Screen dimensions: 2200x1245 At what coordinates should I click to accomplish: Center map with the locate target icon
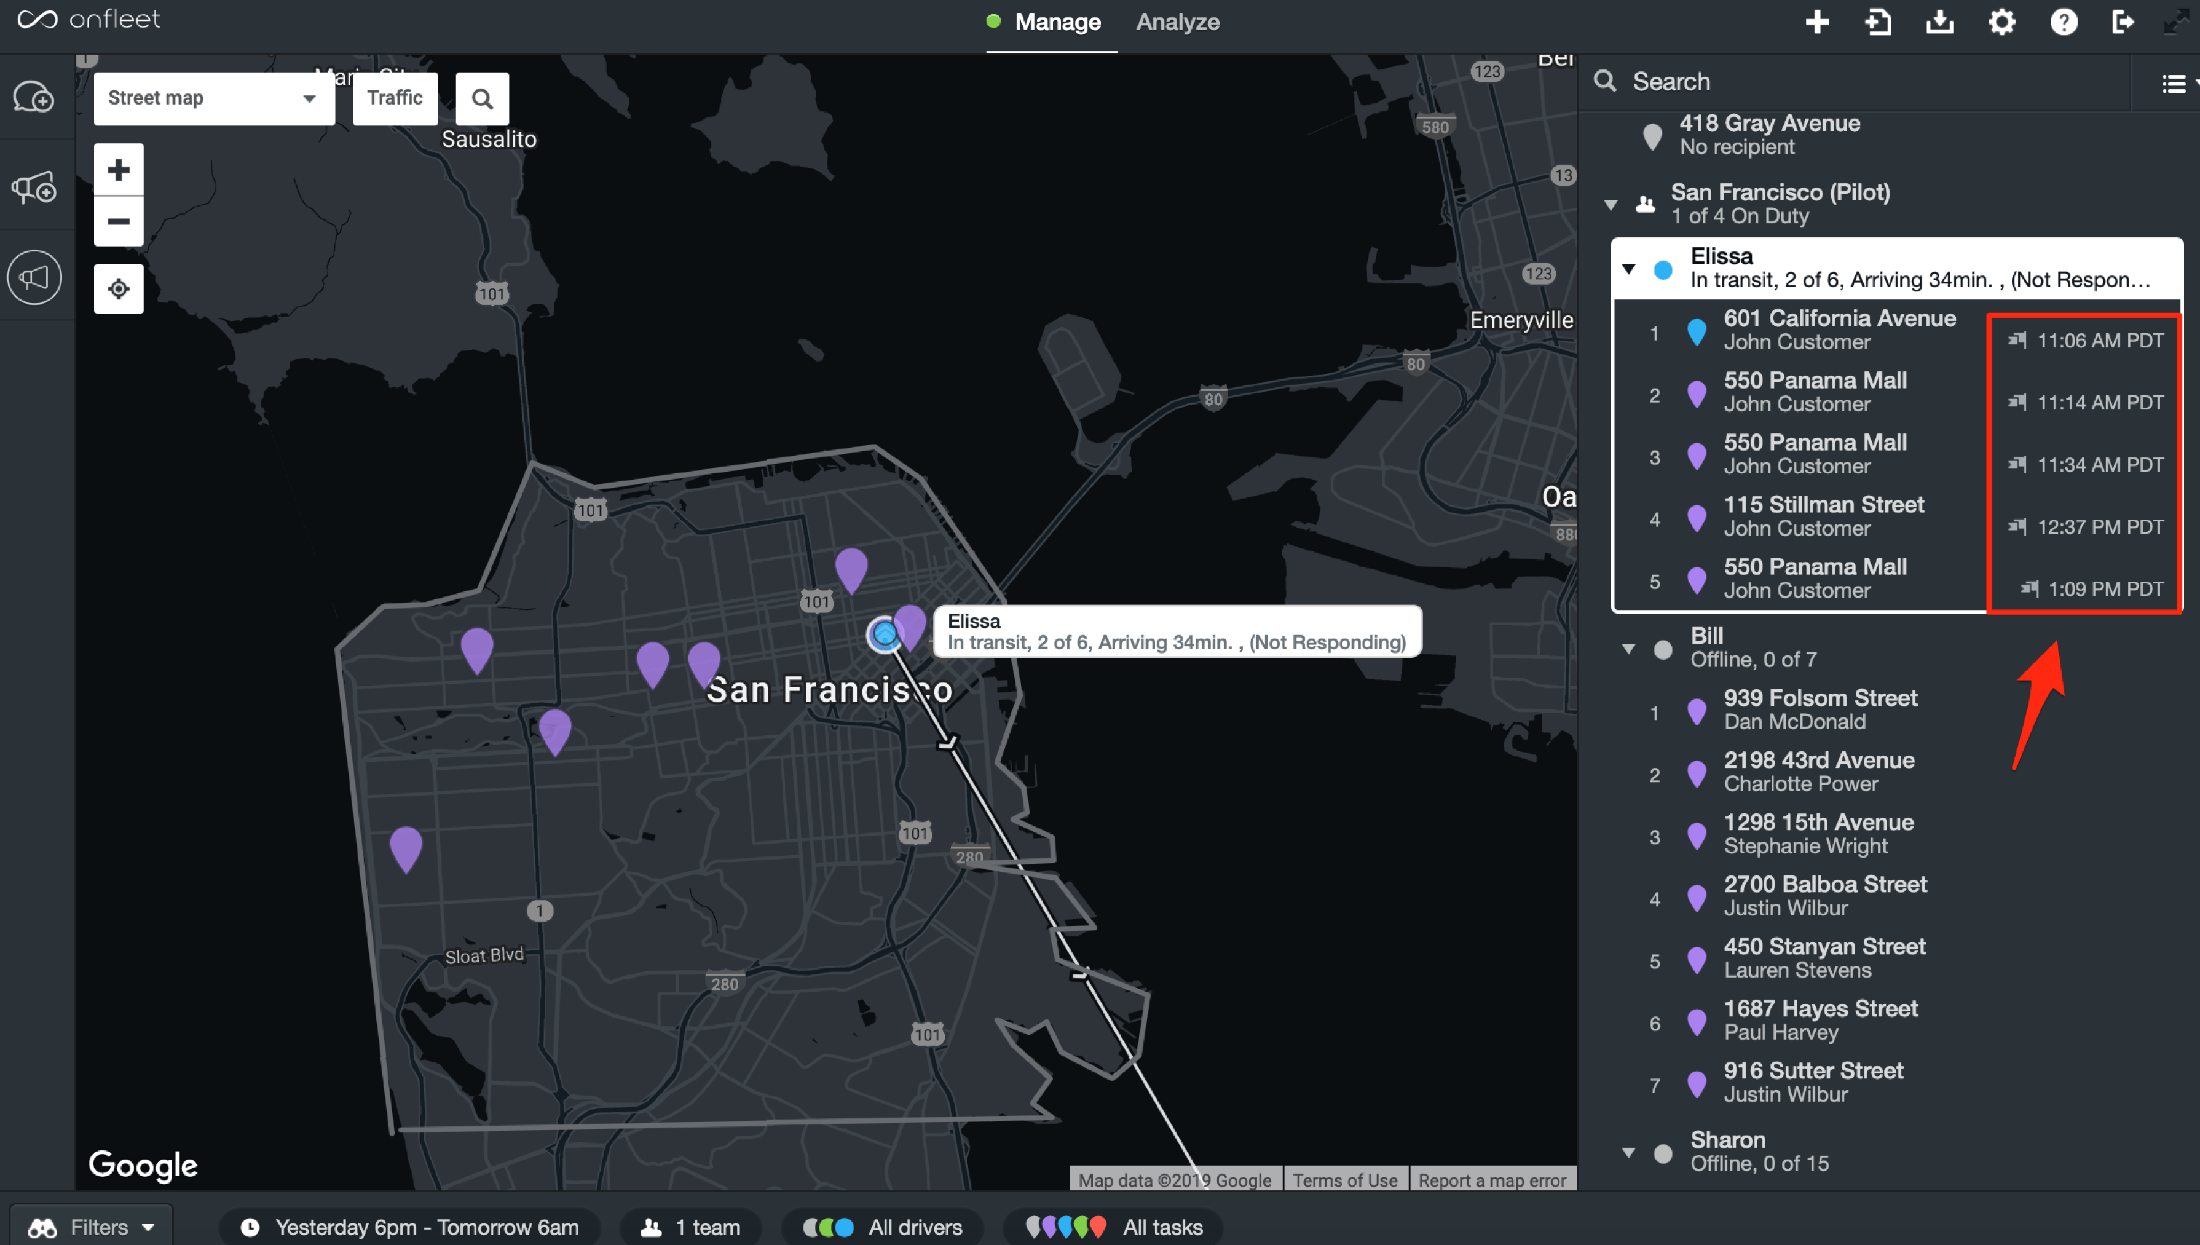click(119, 289)
